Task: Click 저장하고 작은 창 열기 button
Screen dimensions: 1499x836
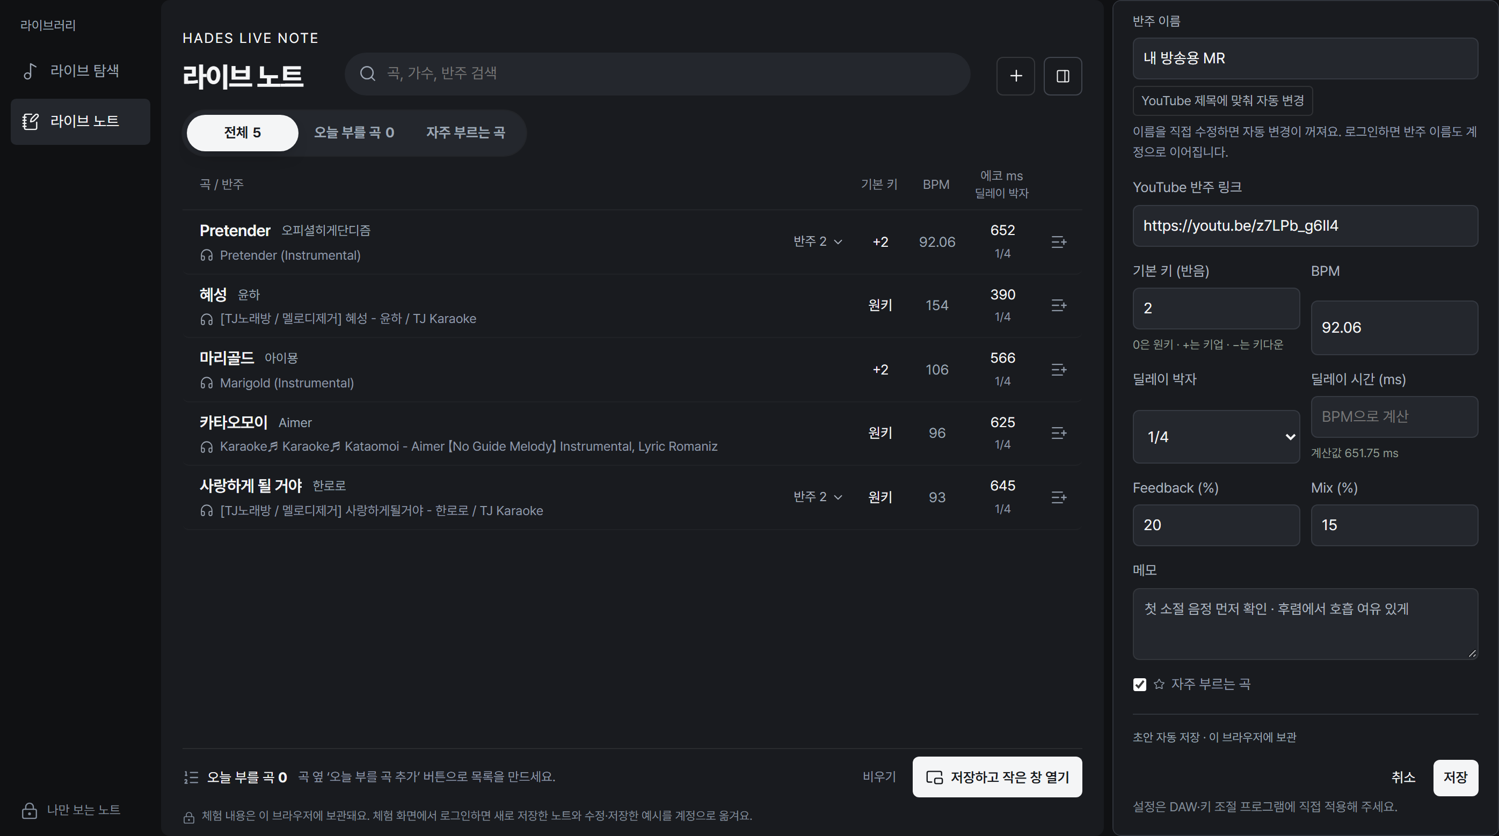Action: click(997, 777)
